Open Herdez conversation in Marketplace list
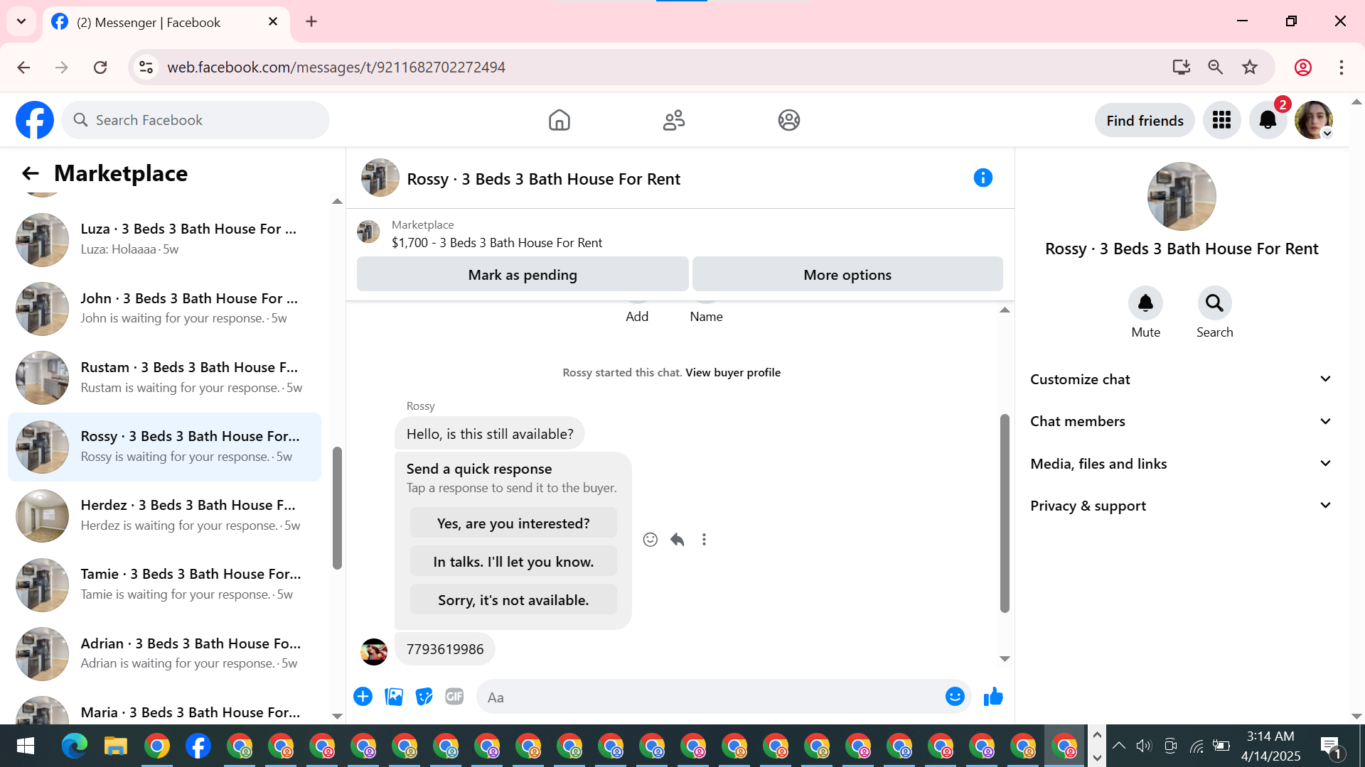1365x767 pixels. [165, 515]
